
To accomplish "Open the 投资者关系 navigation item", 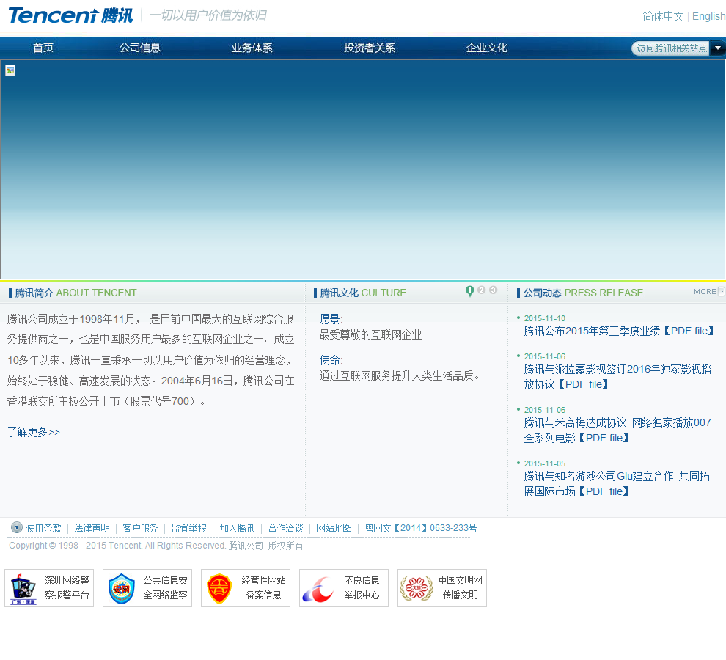I will coord(370,48).
